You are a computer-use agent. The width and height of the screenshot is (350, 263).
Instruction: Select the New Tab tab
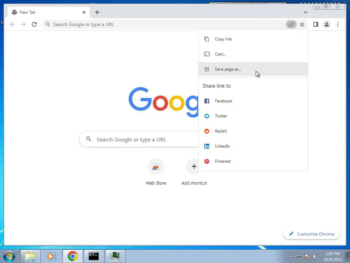point(49,12)
